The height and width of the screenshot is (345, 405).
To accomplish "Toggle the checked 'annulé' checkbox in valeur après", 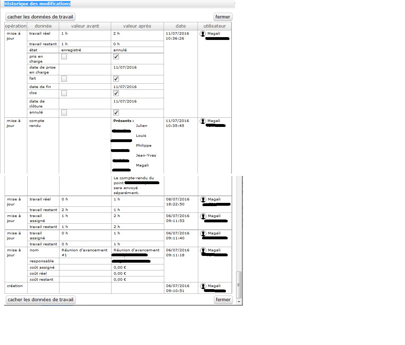I will 116,112.
